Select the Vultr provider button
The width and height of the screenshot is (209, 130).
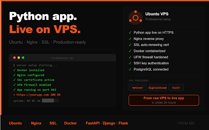click(x=176, y=87)
